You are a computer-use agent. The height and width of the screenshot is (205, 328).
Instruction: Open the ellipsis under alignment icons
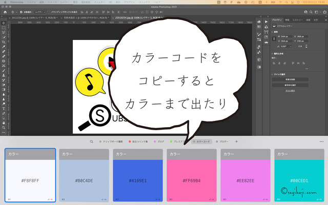306,69
